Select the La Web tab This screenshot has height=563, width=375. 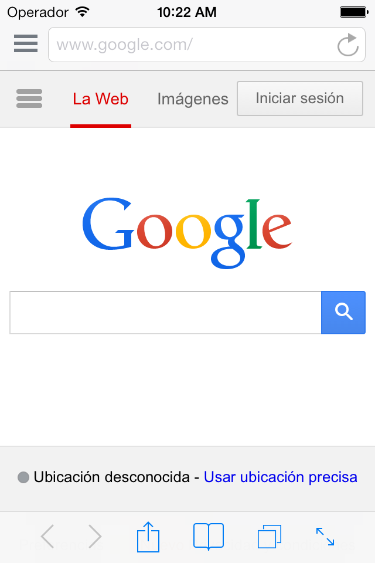pyautogui.click(x=100, y=99)
